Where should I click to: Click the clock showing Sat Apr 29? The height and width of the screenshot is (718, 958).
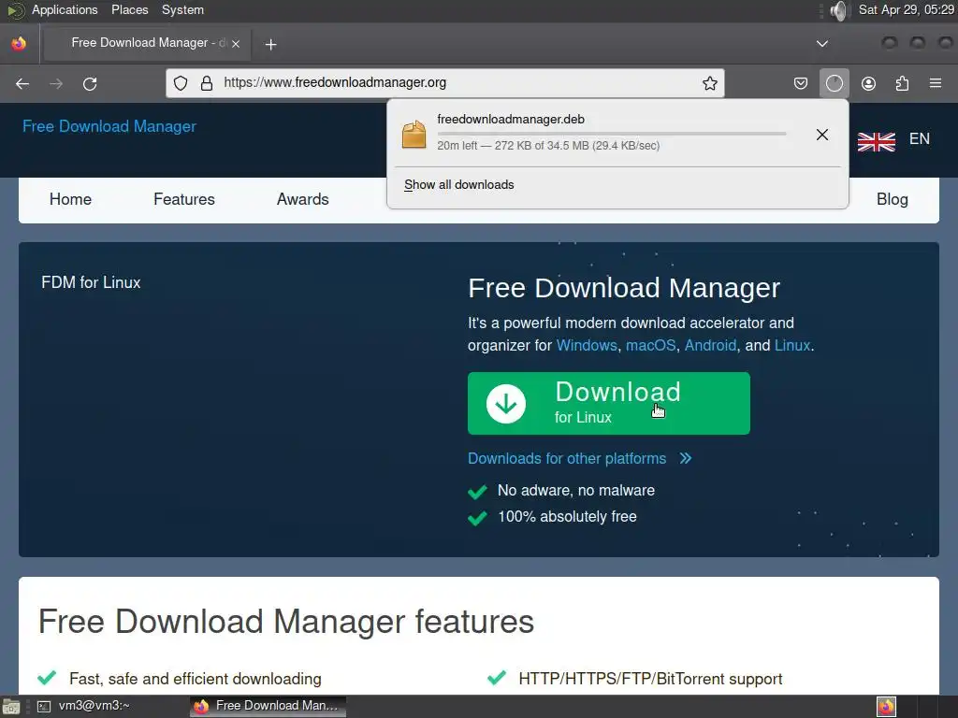pyautogui.click(x=906, y=9)
